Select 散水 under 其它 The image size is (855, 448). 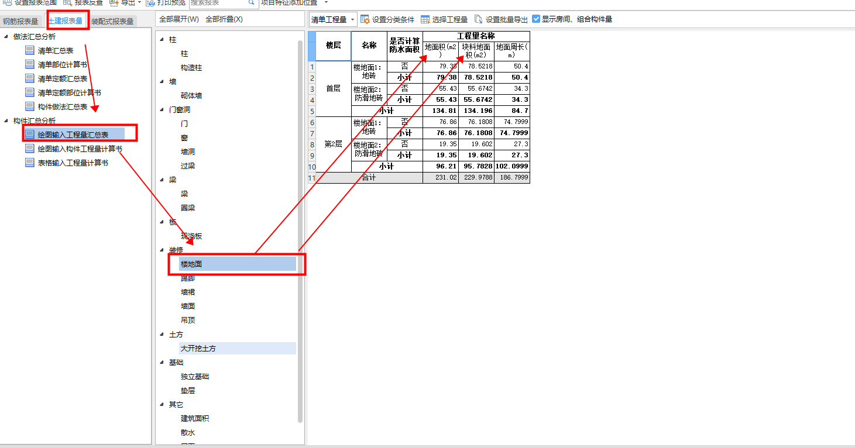coord(188,433)
